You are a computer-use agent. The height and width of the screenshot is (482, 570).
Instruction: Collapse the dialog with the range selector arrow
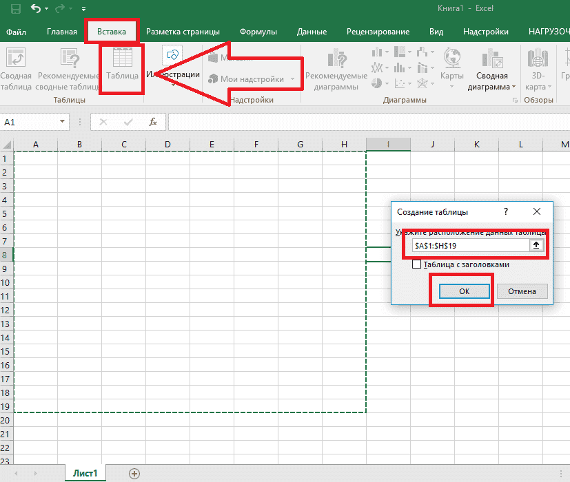tap(536, 244)
